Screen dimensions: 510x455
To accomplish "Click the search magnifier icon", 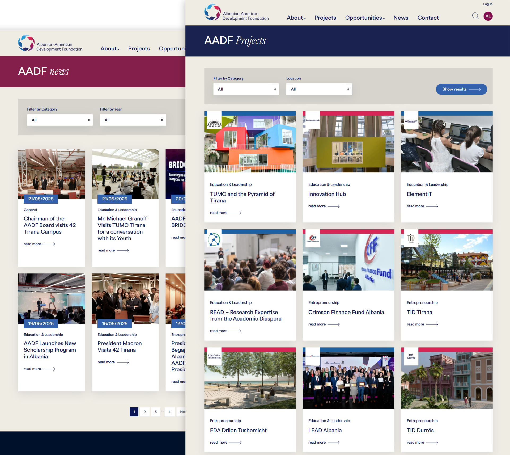I will [475, 16].
